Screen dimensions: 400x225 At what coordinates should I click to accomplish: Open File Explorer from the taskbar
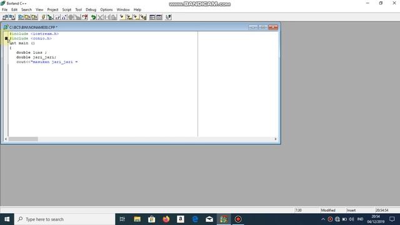pyautogui.click(x=137, y=219)
